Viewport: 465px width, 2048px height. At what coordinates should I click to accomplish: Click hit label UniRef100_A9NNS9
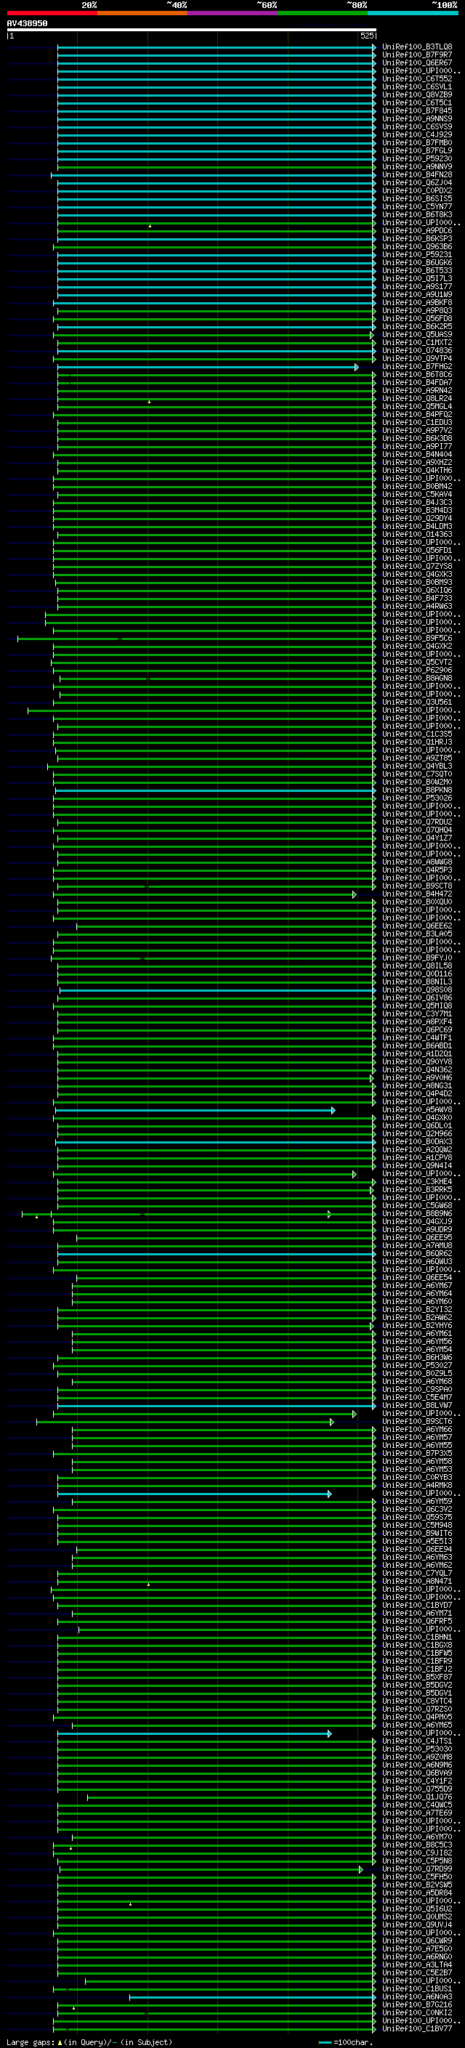[417, 118]
